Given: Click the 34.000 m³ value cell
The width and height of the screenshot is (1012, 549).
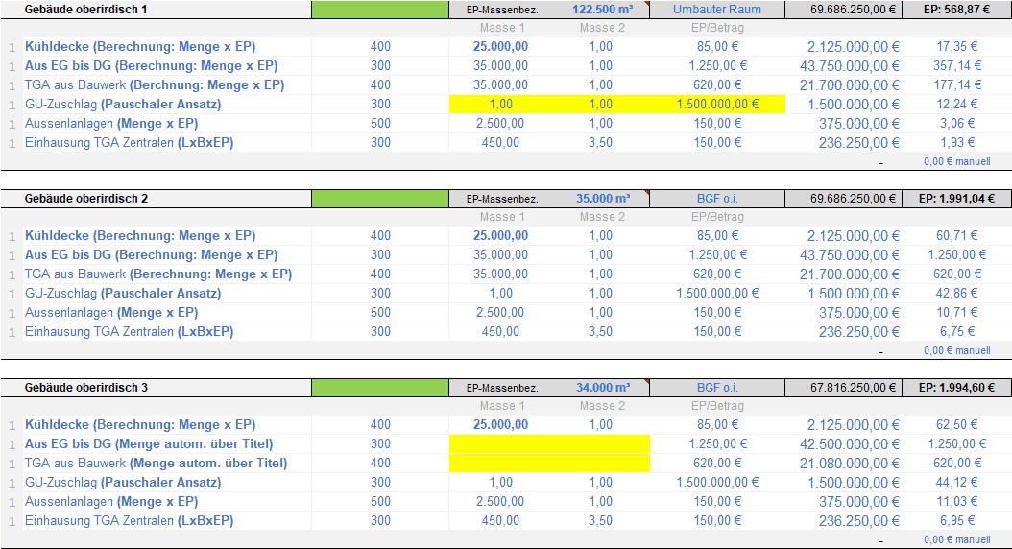Looking at the screenshot, I should click(x=601, y=388).
